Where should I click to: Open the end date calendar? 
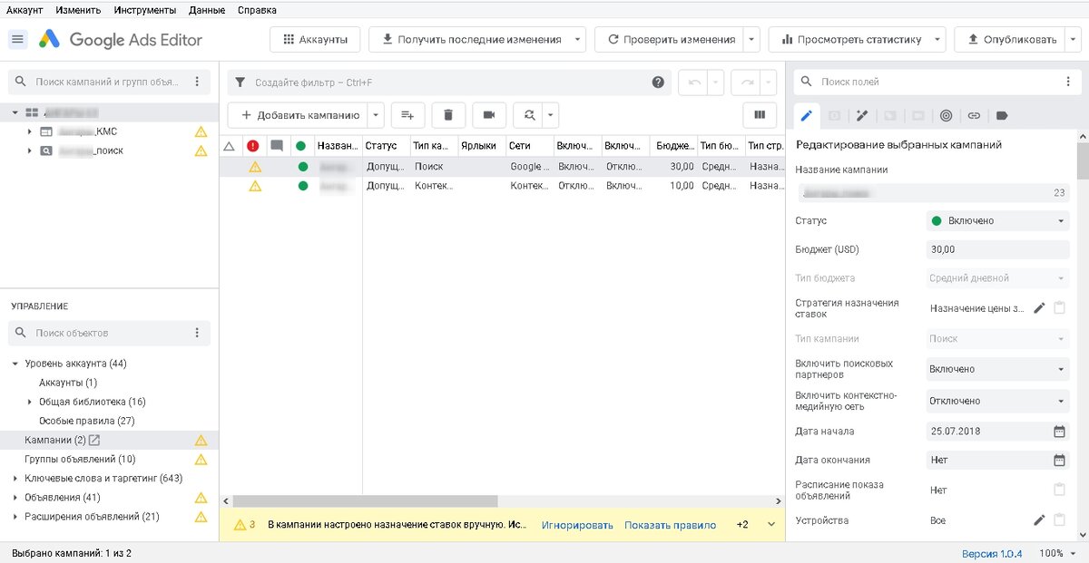click(x=1059, y=460)
